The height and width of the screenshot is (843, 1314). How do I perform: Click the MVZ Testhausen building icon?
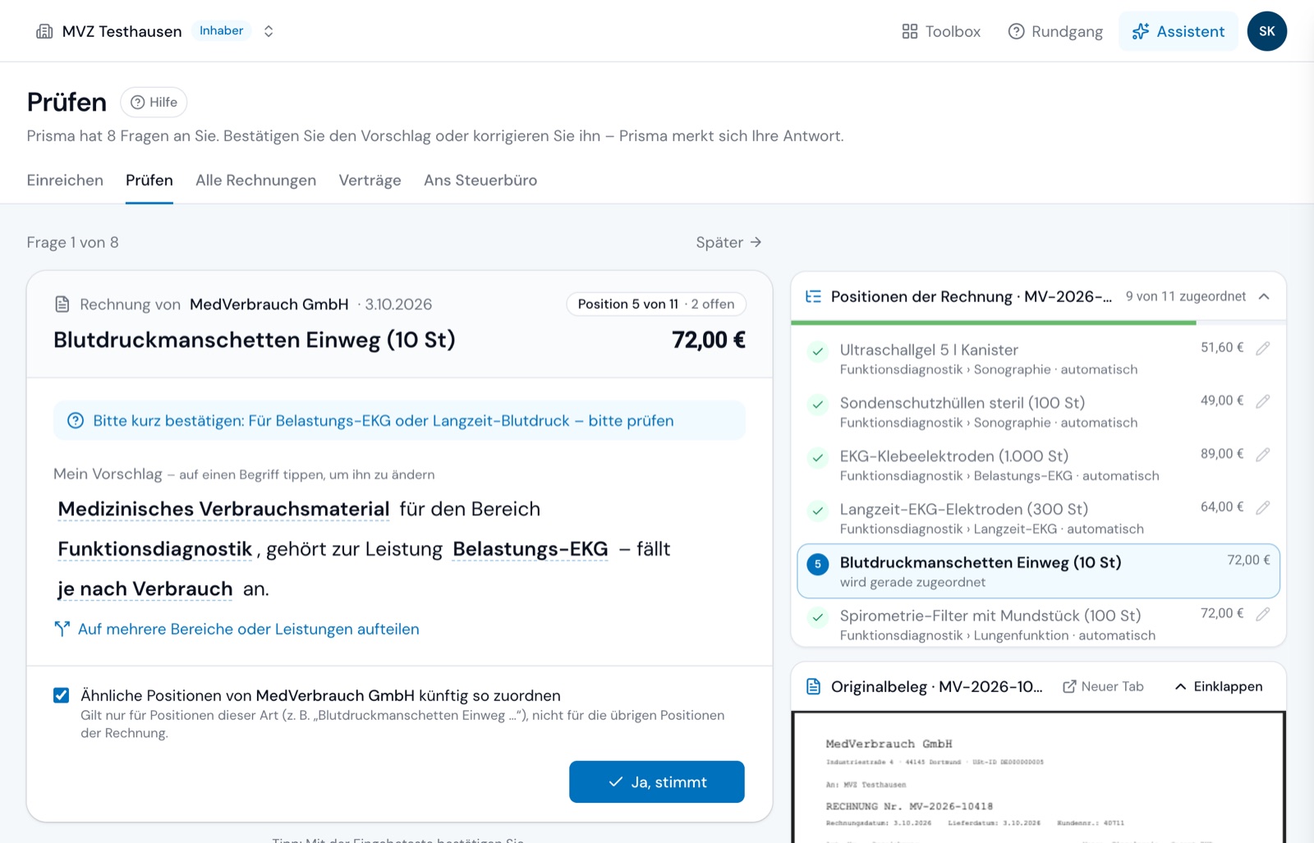tap(44, 31)
